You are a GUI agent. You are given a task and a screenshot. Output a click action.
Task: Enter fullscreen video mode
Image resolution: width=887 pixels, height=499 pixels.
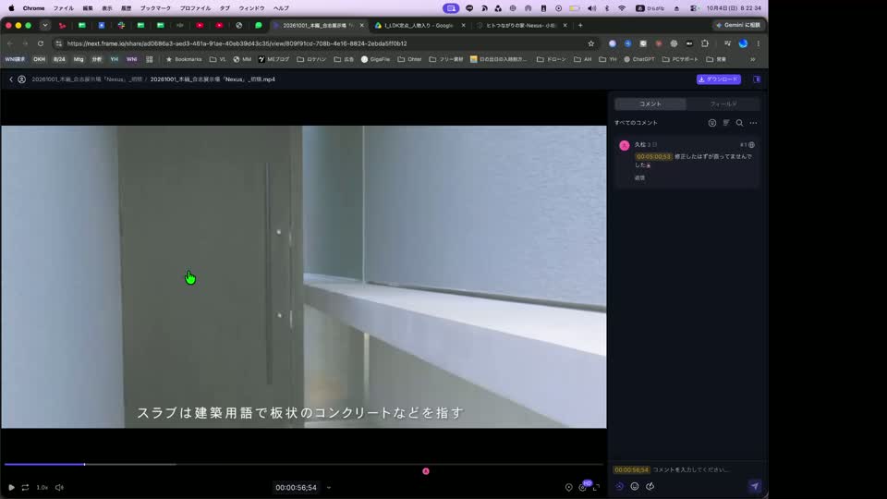pos(596,487)
